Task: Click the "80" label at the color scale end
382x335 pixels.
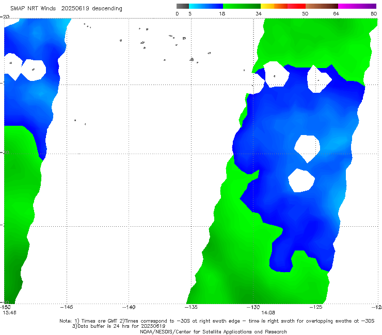Action: click(x=374, y=14)
